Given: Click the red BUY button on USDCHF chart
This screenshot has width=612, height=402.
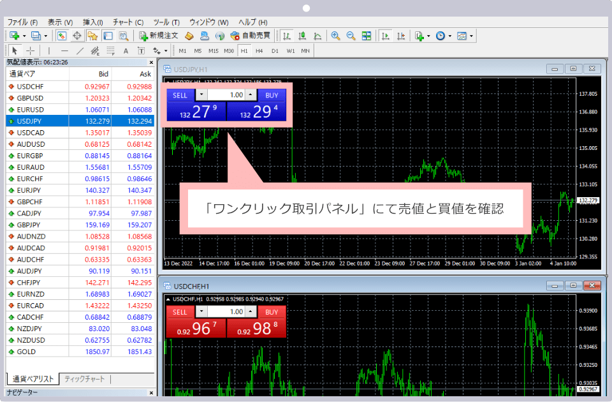Looking at the screenshot, I should click(272, 312).
